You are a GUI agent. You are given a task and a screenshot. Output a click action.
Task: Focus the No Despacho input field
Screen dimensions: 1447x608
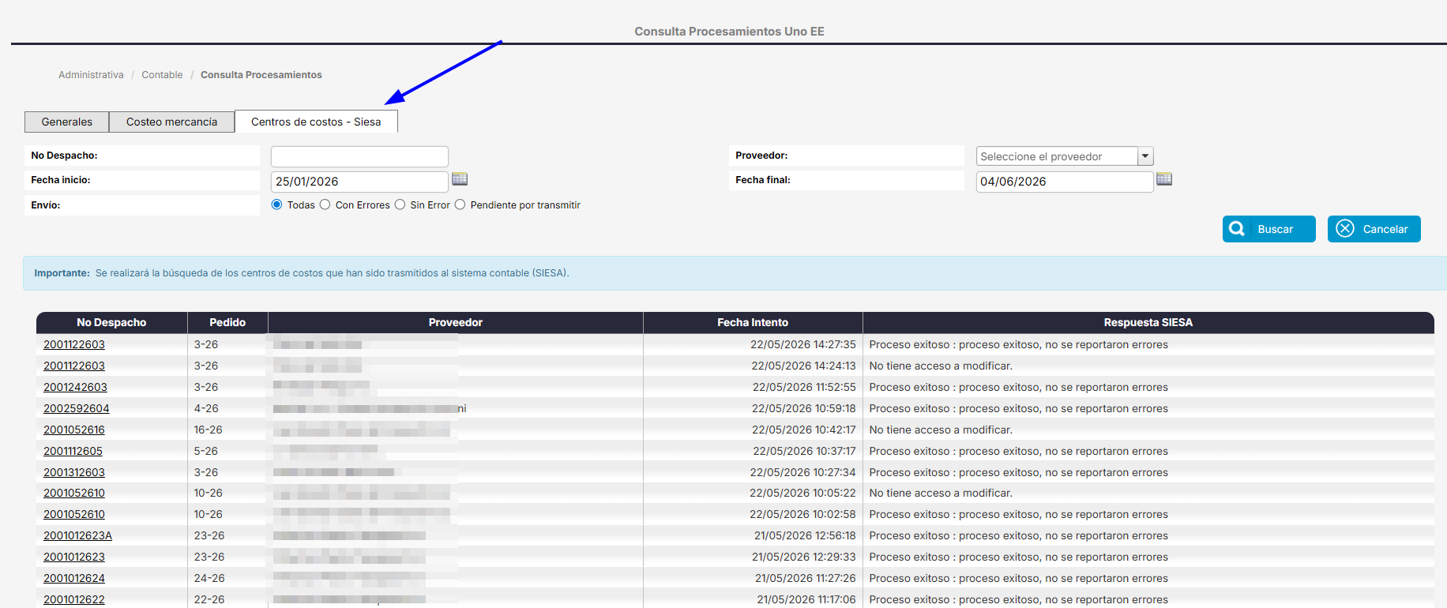pos(359,156)
